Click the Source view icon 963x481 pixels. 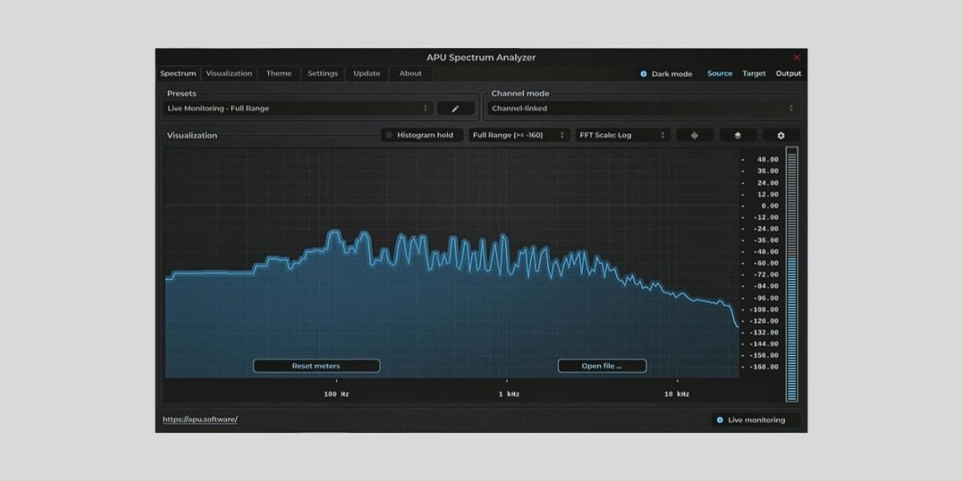[x=719, y=73]
